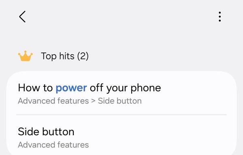Click the divider line between the two results
Screen dimensions: 243x155
(122, 115)
